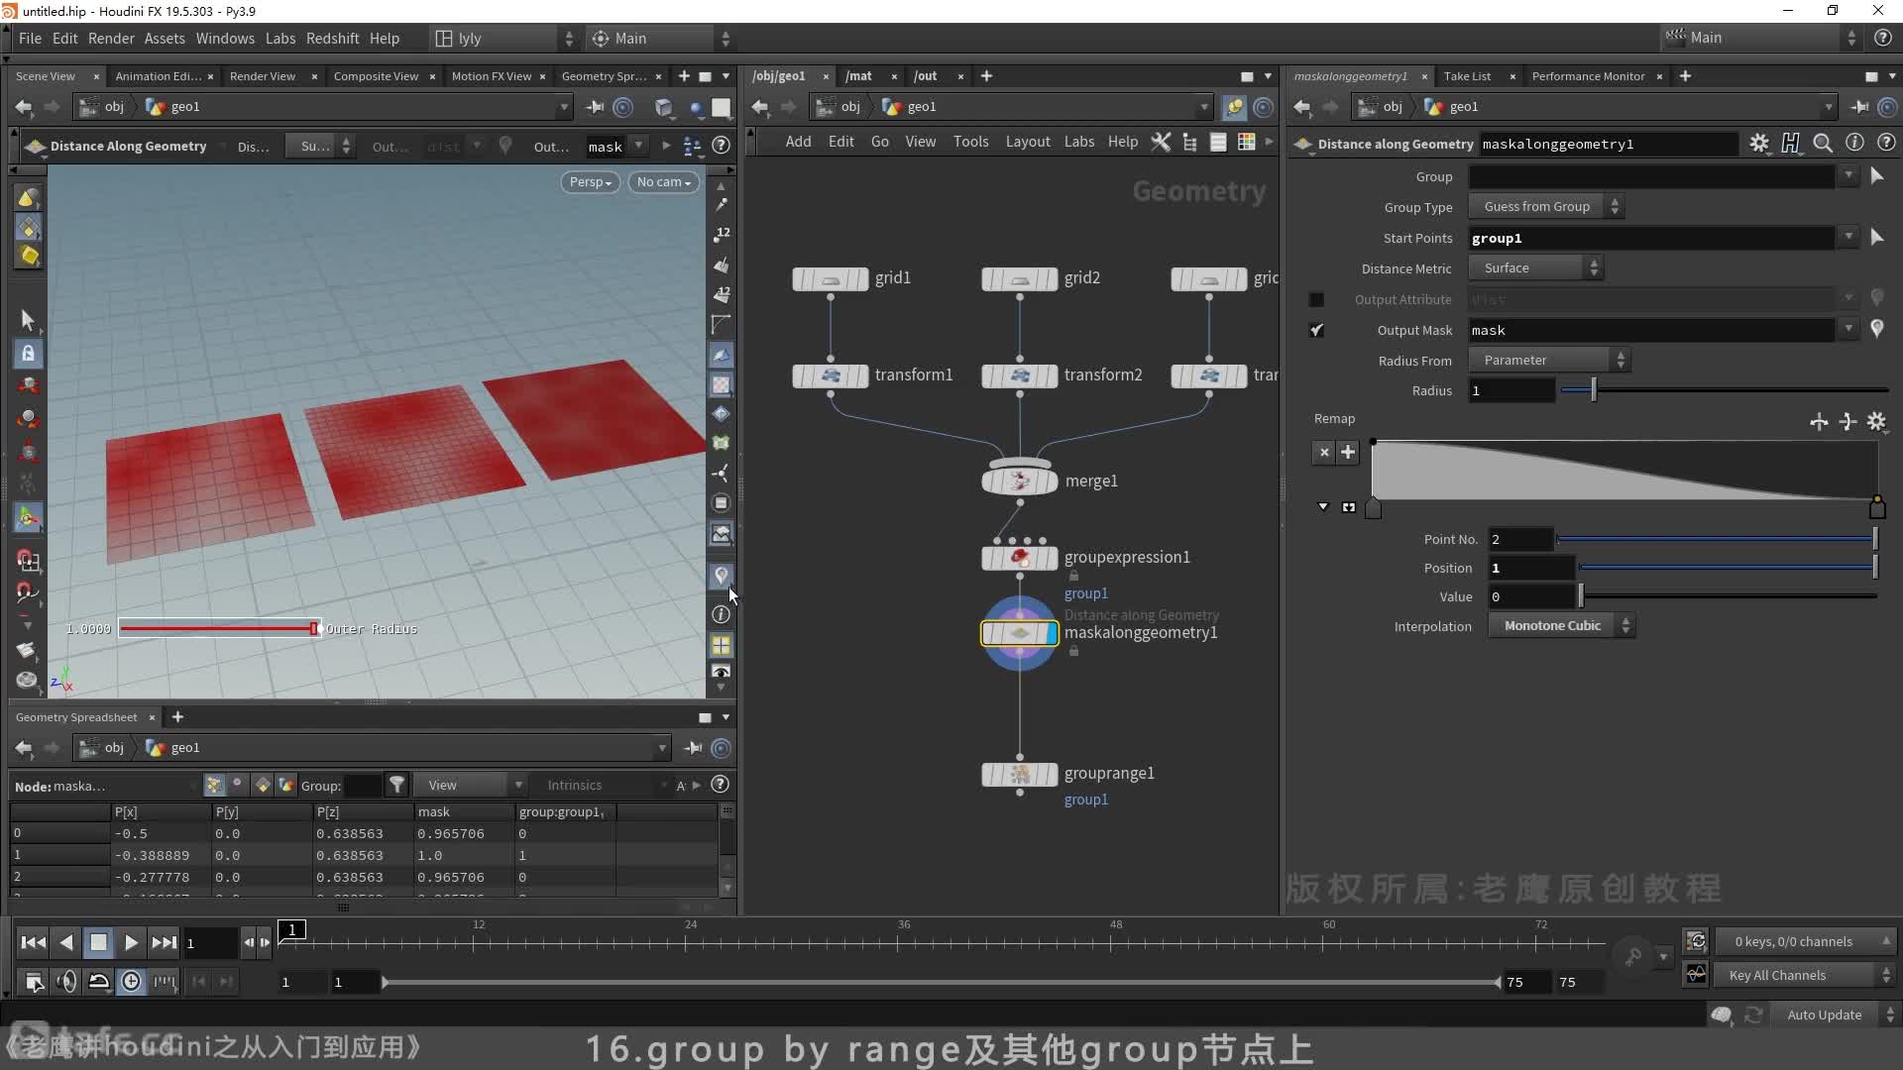Click the ramp Value slider
Viewport: 1903px width, 1070px height.
click(1727, 596)
